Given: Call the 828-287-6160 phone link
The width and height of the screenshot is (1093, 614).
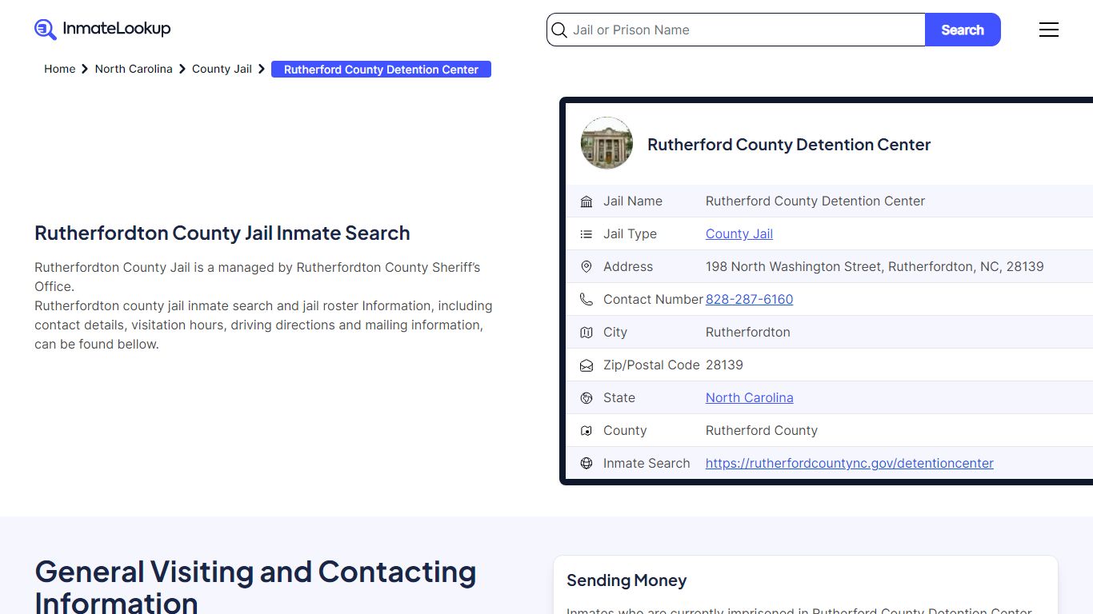Looking at the screenshot, I should [749, 299].
